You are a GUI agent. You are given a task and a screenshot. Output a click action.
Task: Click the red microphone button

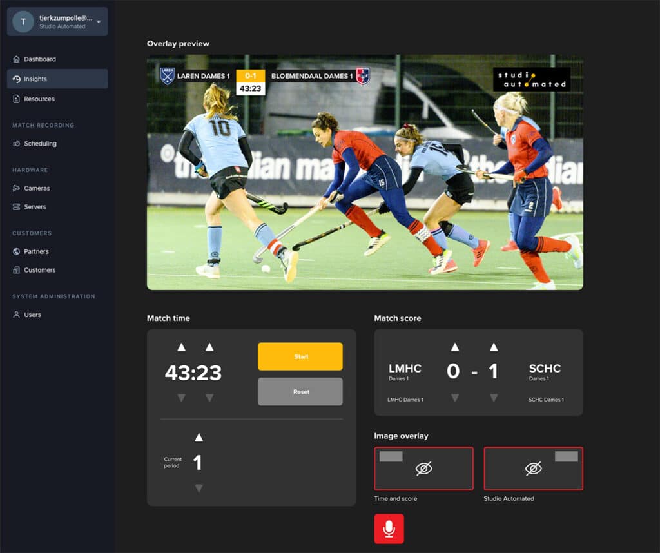tap(389, 529)
